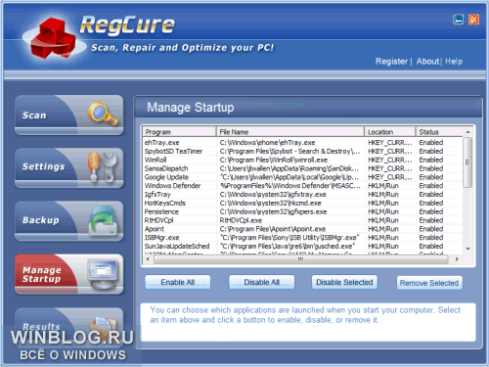This screenshot has height=367, width=489.
Task: Open the Help link
Action: pyautogui.click(x=454, y=62)
